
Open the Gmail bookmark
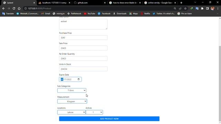coord(46,14)
